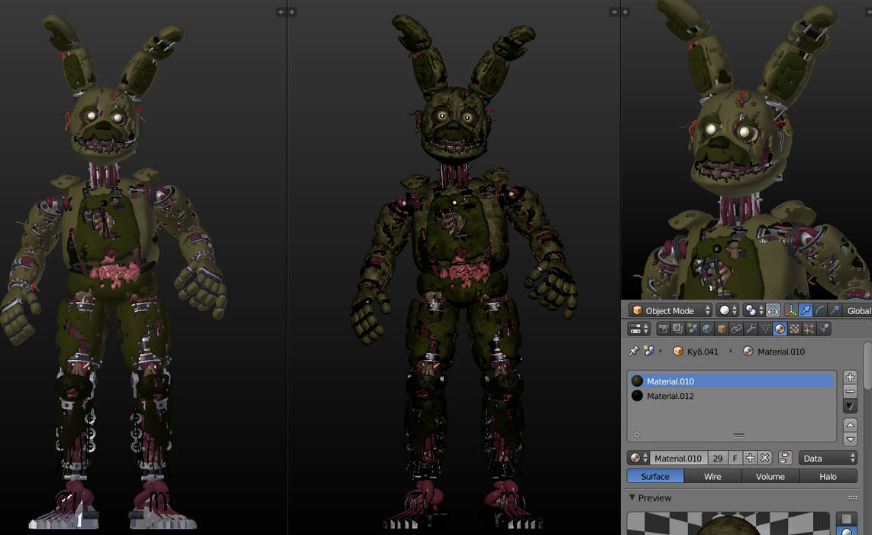
Task: Select Wire material type
Action: tap(713, 477)
